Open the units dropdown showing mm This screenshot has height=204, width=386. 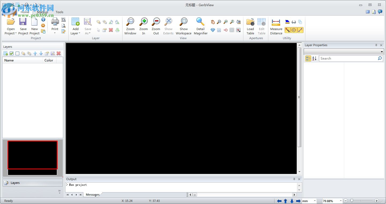pyautogui.click(x=315, y=201)
